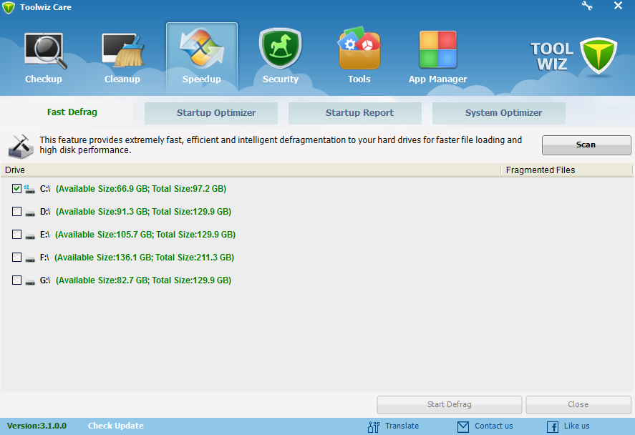Image resolution: width=635 pixels, height=435 pixels.
Task: Switch to the Startup Optimizer tab
Action: 211,113
